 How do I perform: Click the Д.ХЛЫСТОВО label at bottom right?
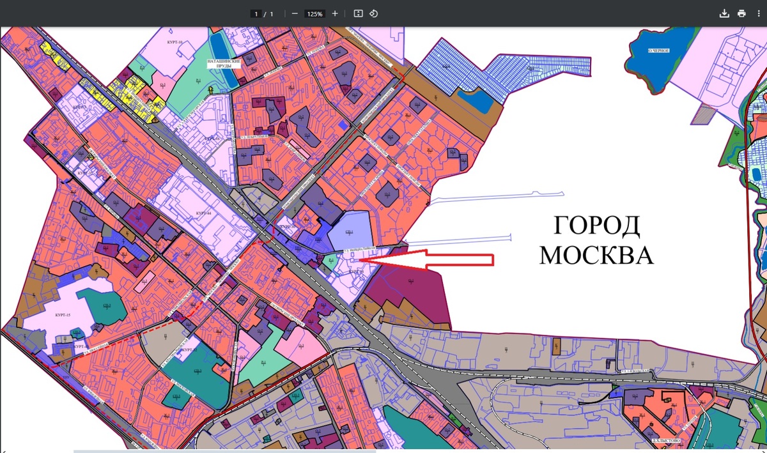[667, 440]
